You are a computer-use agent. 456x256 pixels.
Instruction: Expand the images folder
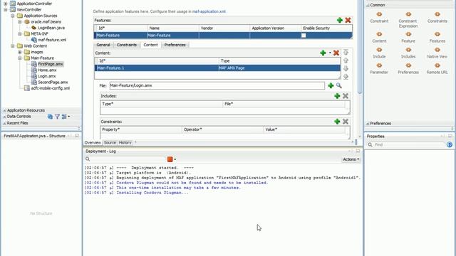tap(20, 52)
